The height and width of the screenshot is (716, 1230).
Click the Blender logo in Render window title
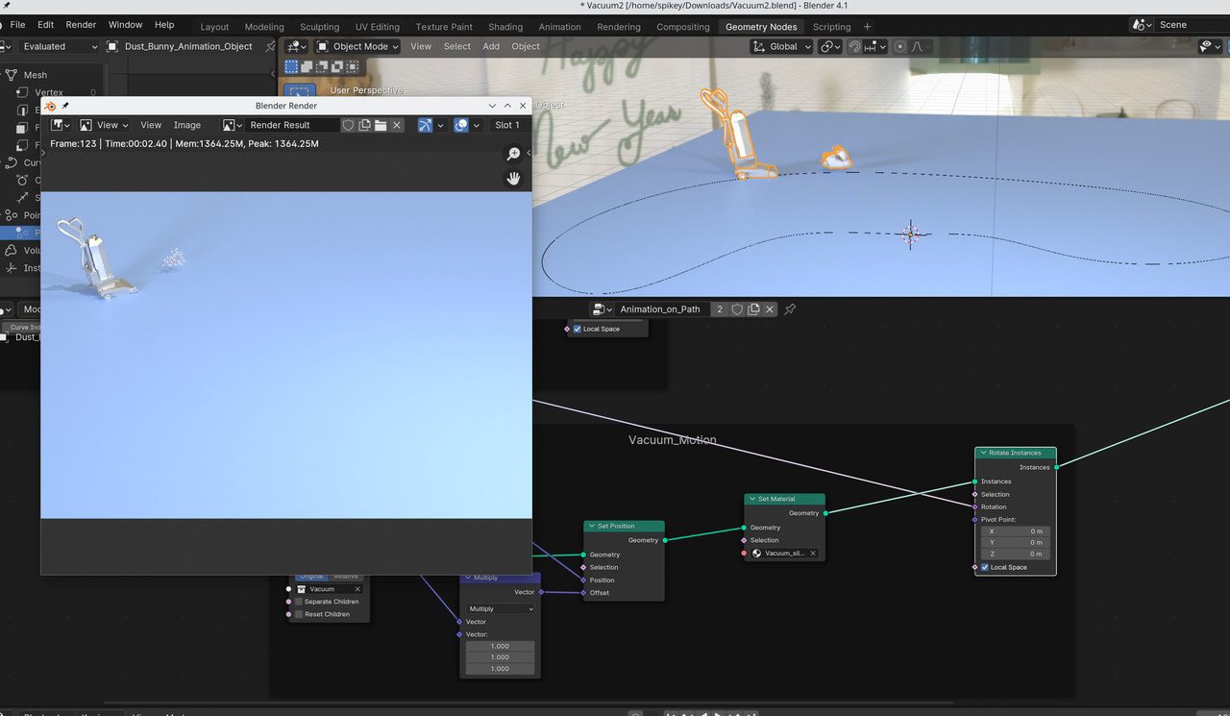tap(50, 106)
